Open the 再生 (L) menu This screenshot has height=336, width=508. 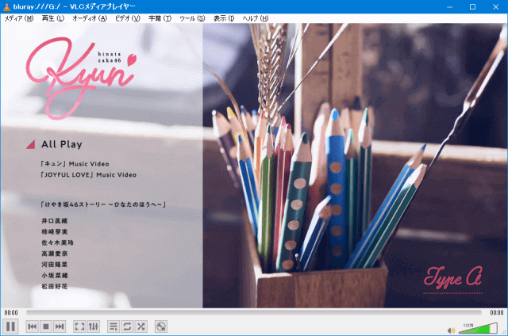click(53, 18)
